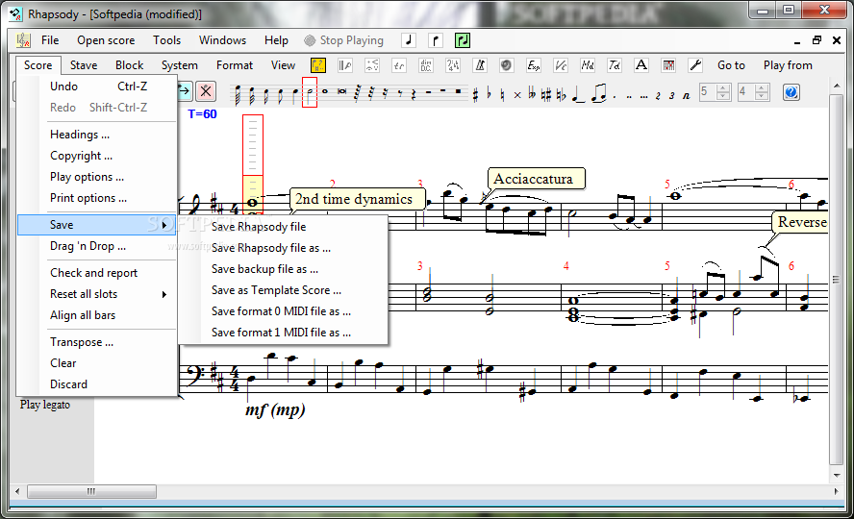The width and height of the screenshot is (854, 519).
Task: Click the cyan arrow icon
Action: [184, 91]
